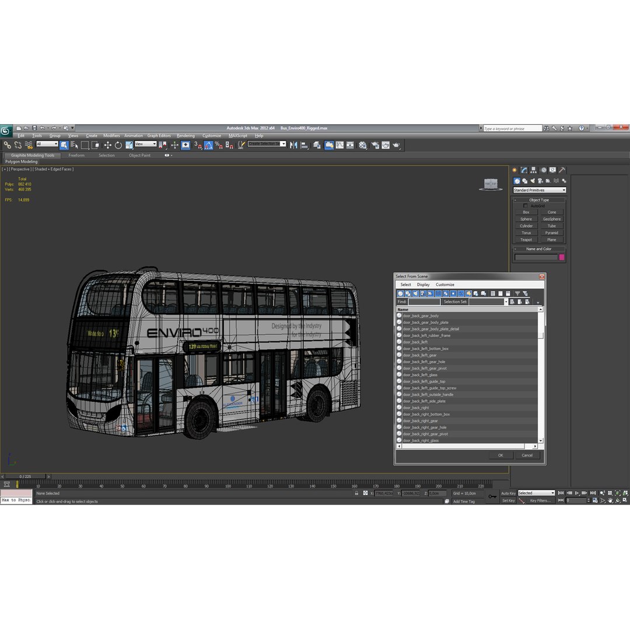Viewport: 630px width, 630px height.
Task: Toggle Display Lights filter in Select From Scene
Action: pyautogui.click(x=415, y=293)
